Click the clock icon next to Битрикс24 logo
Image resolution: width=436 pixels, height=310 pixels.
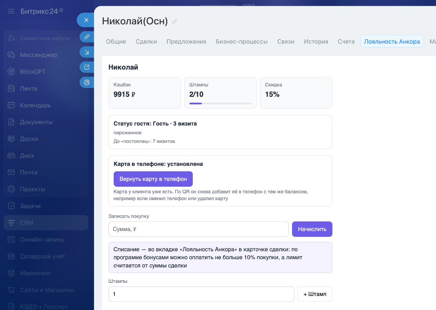(61, 10)
